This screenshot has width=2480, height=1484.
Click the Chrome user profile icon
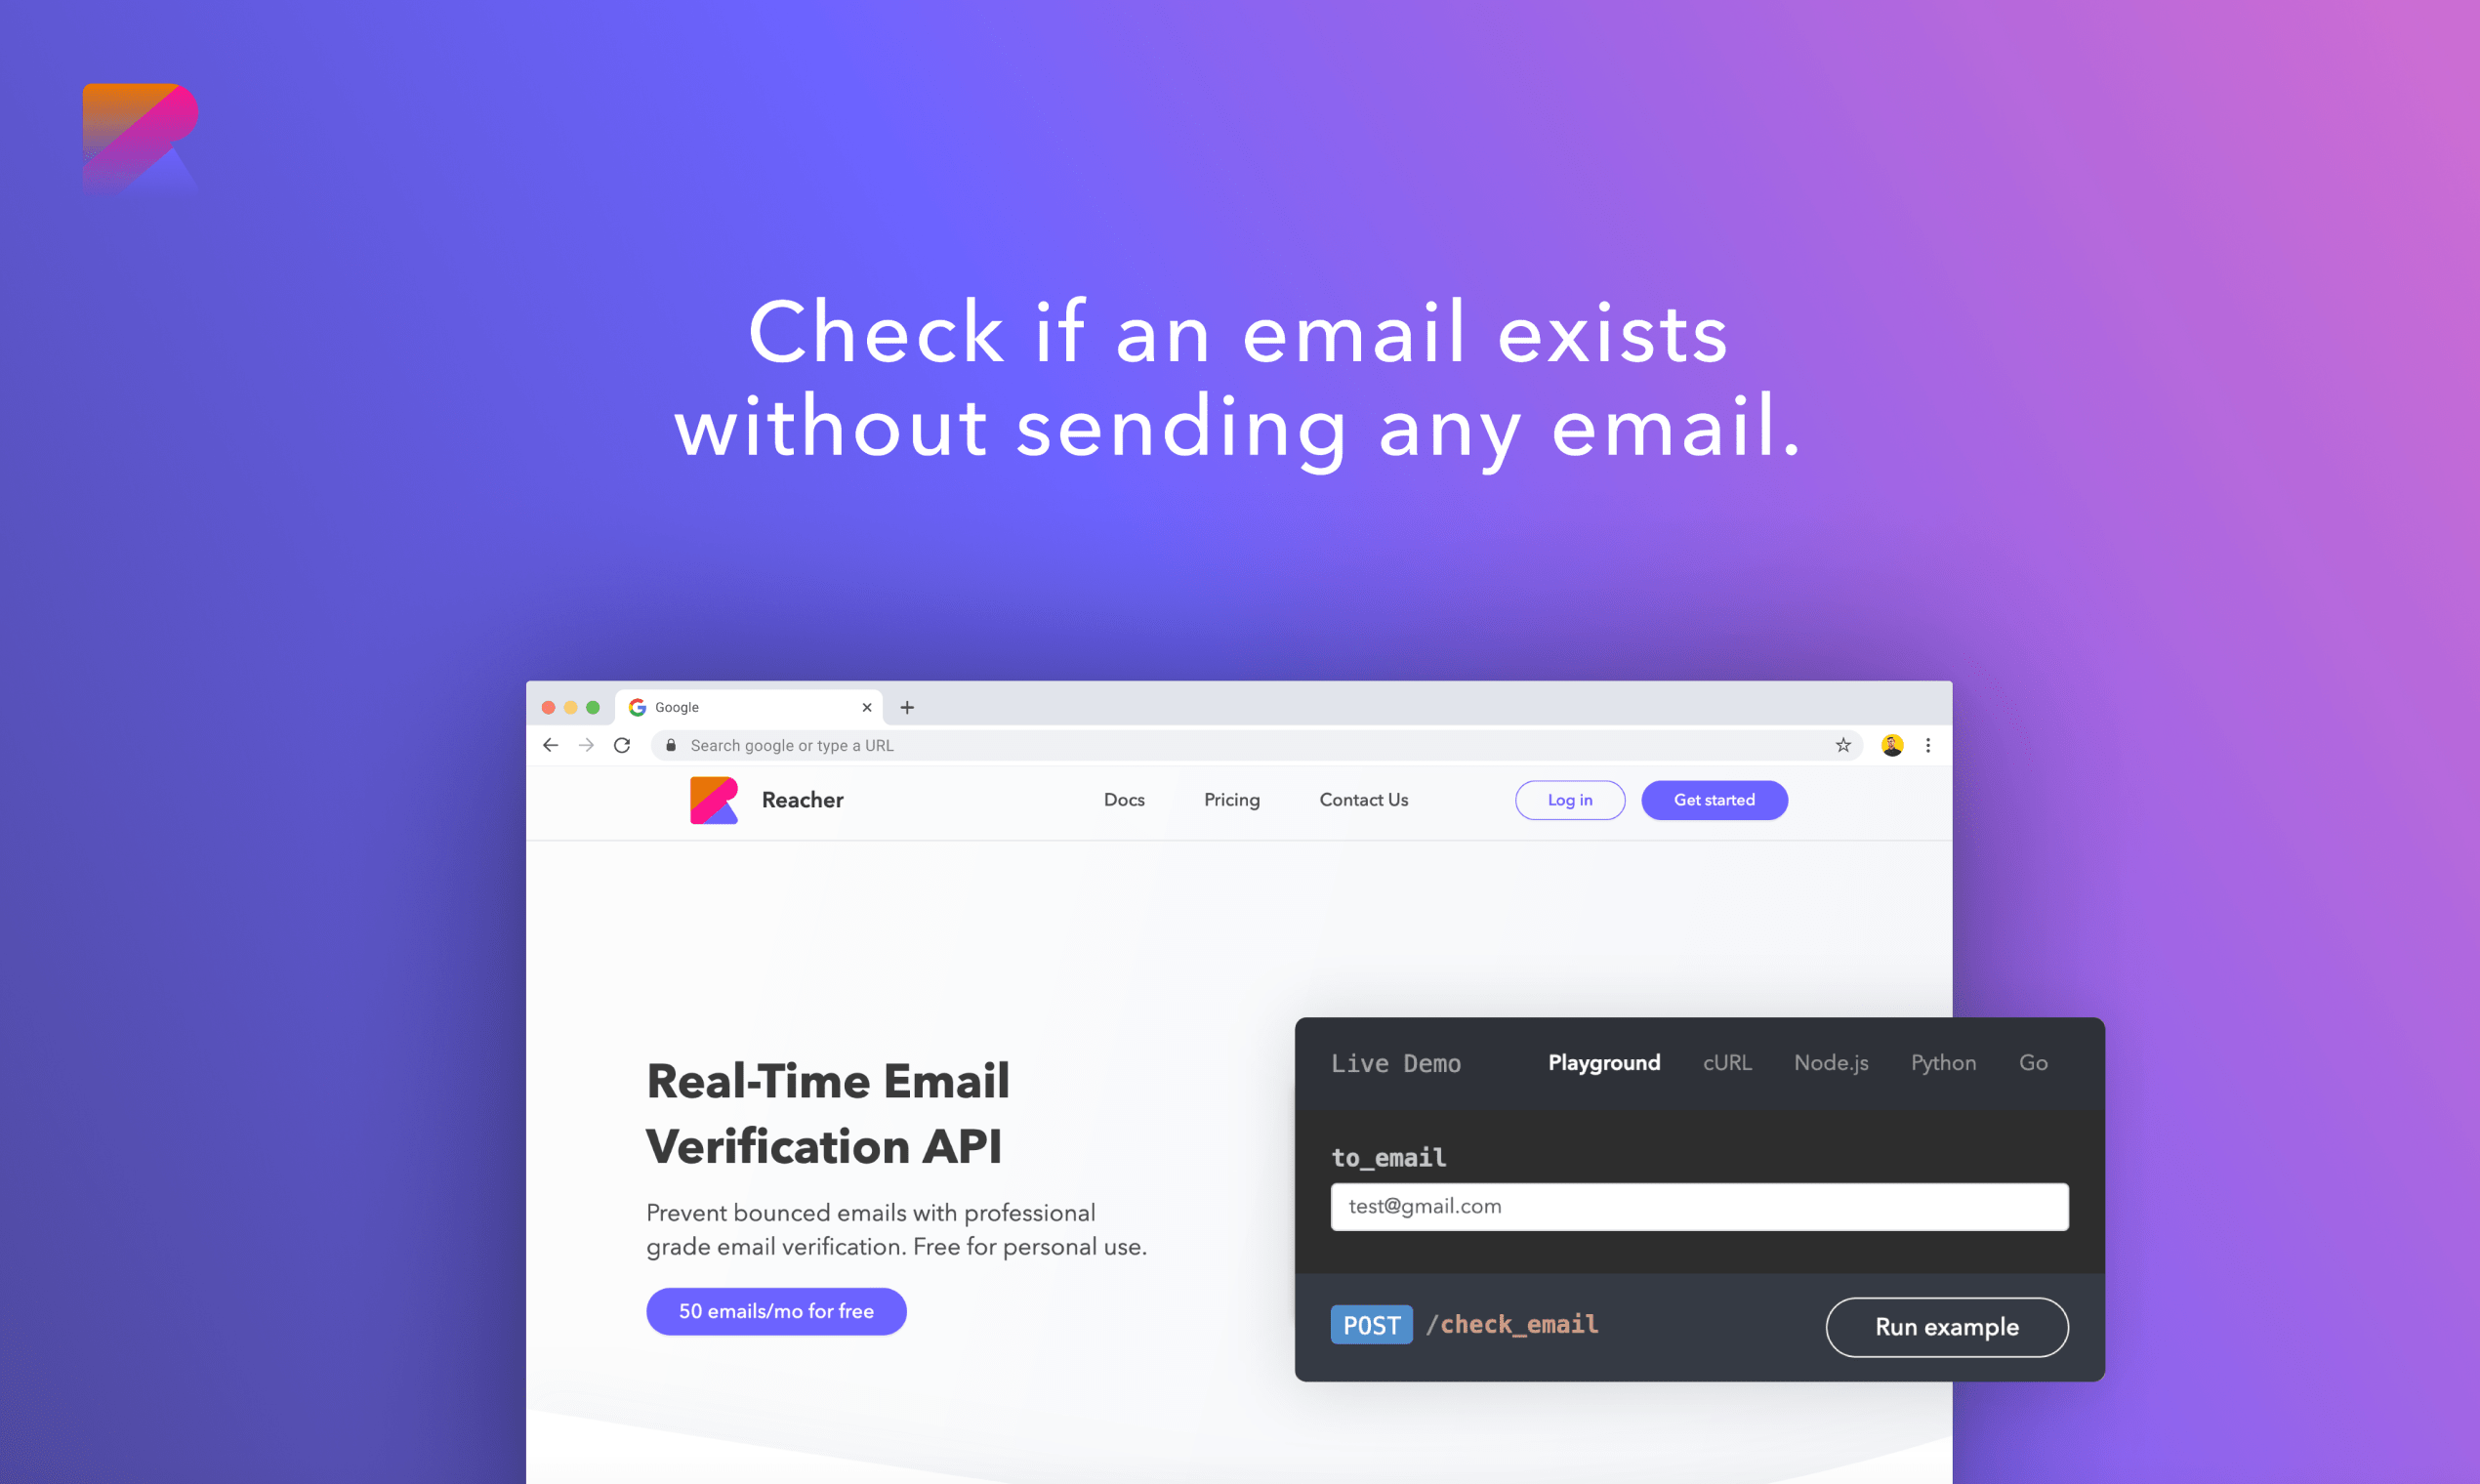pos(1893,744)
